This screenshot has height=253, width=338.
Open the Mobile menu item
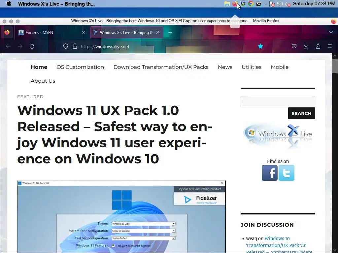pos(280,67)
